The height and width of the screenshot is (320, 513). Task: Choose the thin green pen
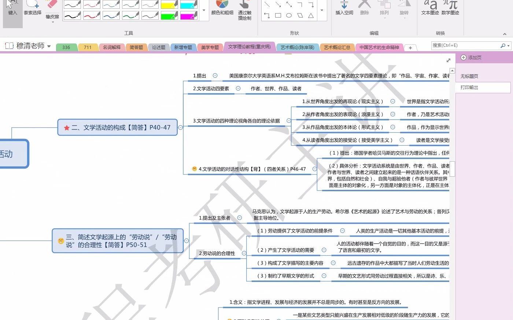131,4
